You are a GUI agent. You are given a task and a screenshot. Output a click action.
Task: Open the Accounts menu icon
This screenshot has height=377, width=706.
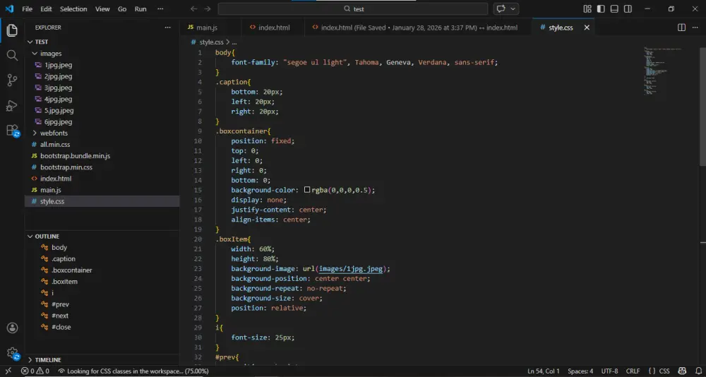click(12, 328)
